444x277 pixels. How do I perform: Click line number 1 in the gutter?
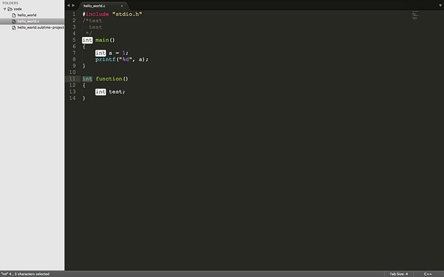point(74,14)
